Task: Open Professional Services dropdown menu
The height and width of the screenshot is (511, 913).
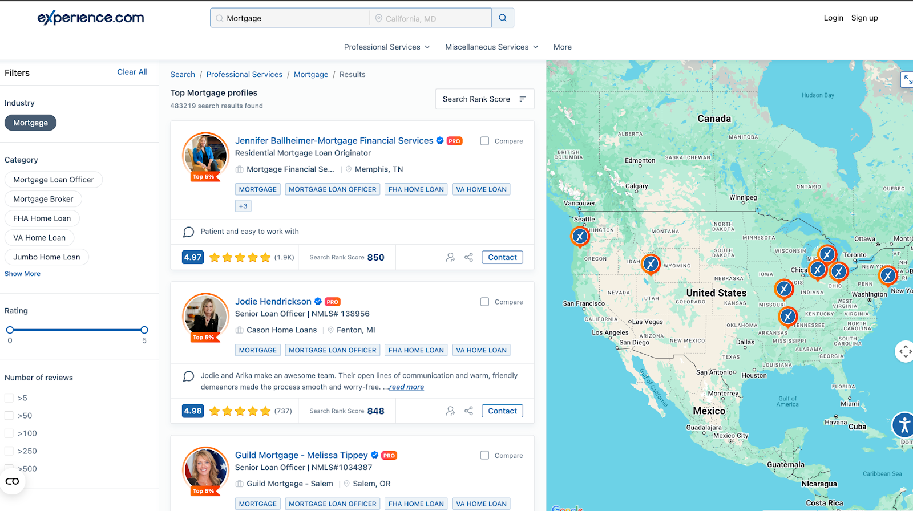Action: (x=386, y=47)
